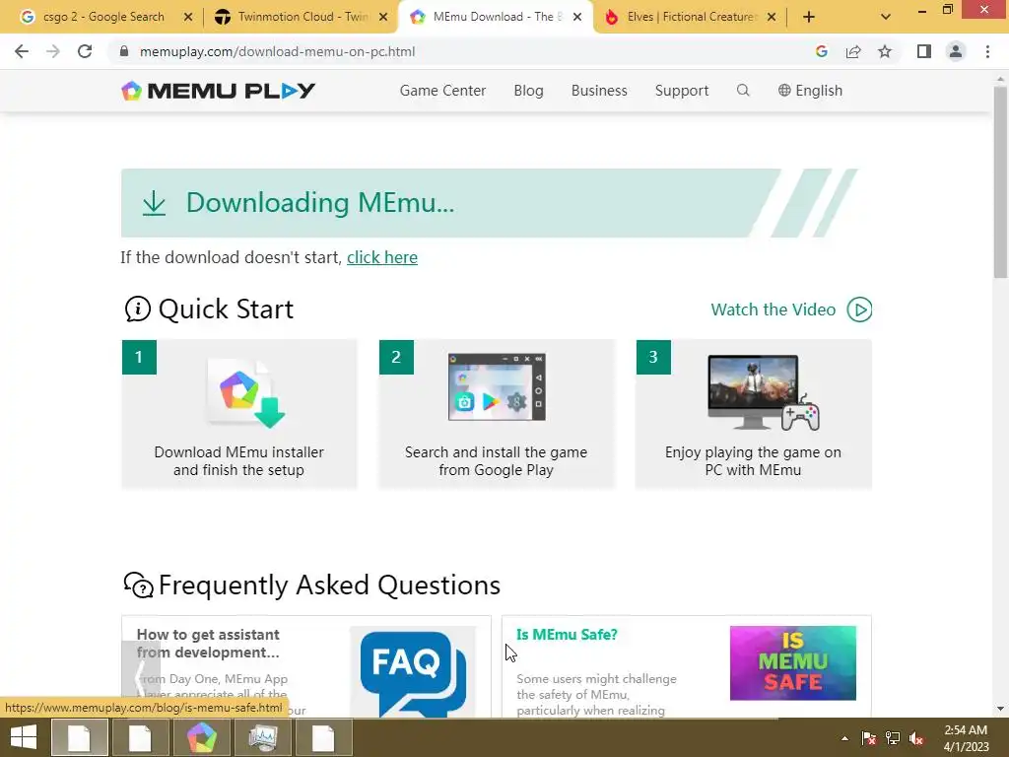Click the site lock icon in address bar
1009x757 pixels.
[124, 51]
